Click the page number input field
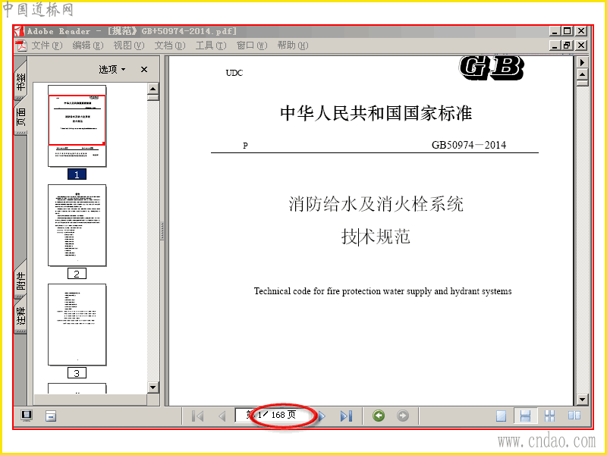Image resolution: width=607 pixels, height=455 pixels. [273, 416]
